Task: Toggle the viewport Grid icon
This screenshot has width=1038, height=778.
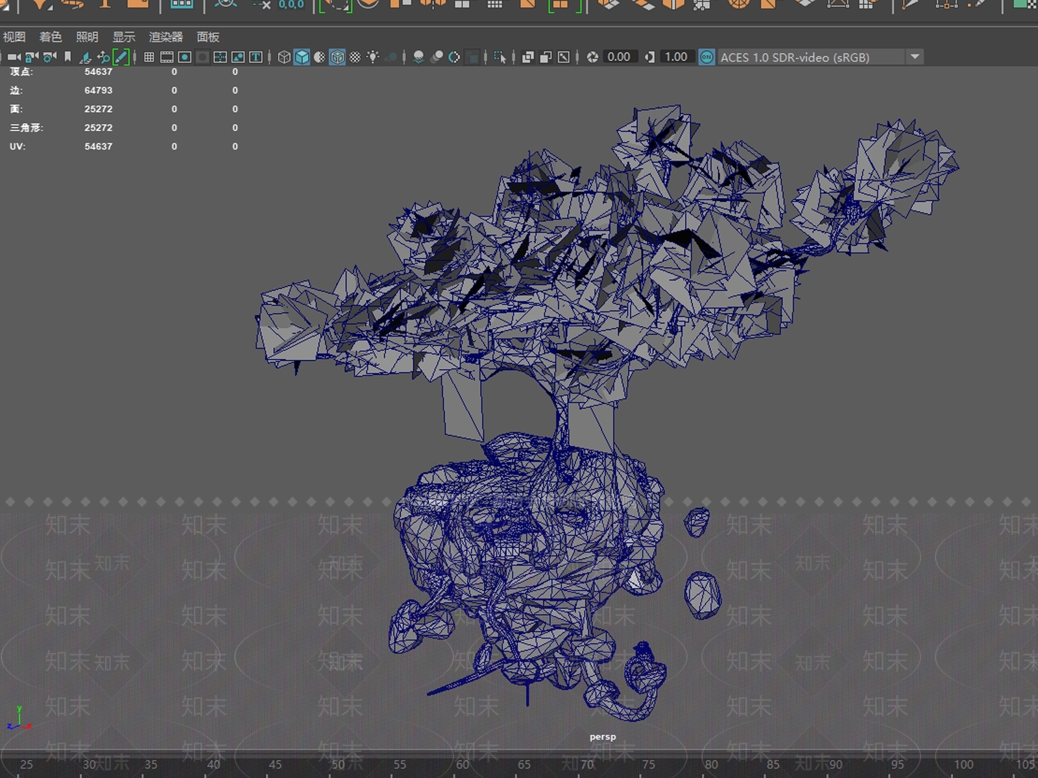Action: [149, 57]
